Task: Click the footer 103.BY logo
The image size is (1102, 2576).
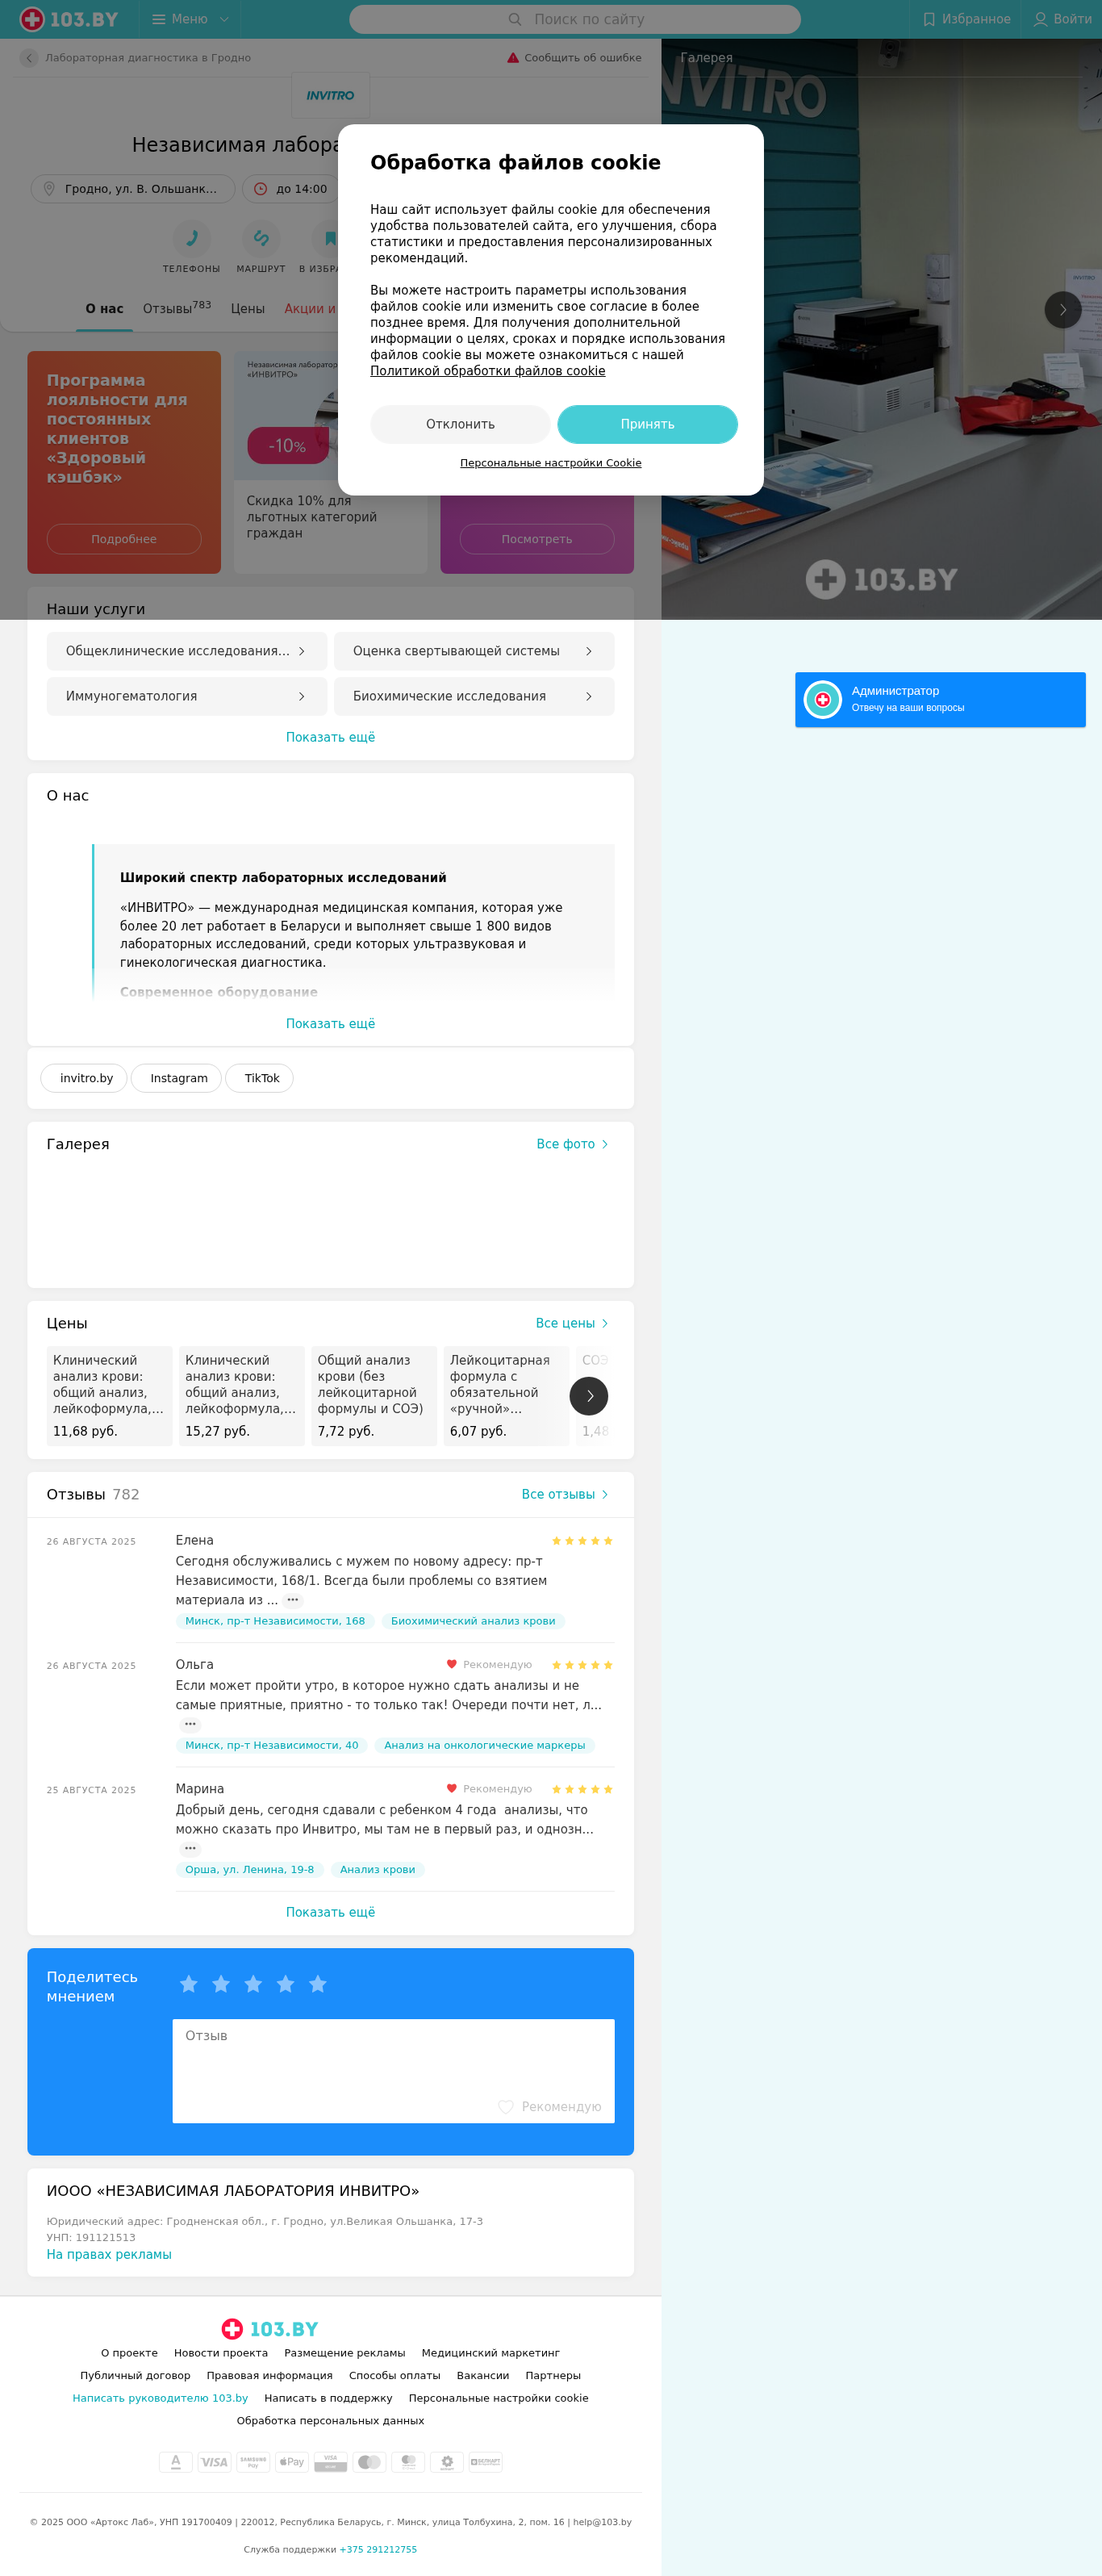Action: pyautogui.click(x=270, y=2329)
